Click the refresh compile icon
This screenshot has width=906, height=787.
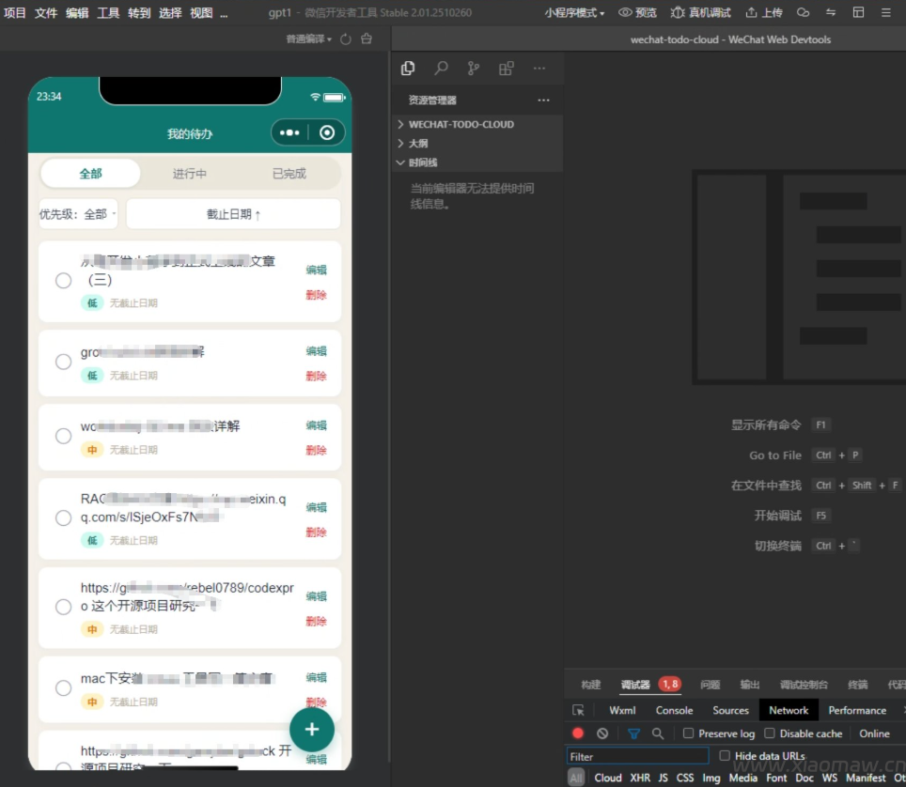point(346,39)
